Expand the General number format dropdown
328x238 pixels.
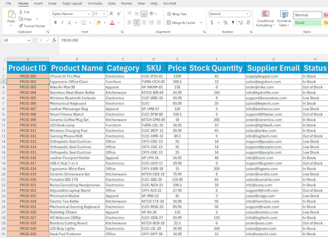247,14
